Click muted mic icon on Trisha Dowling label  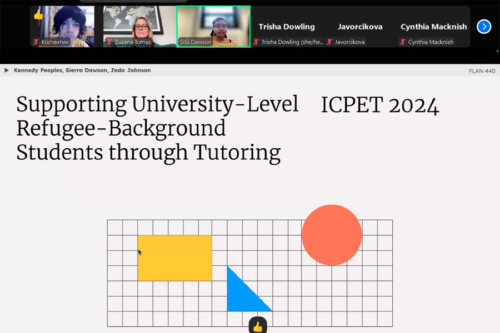click(256, 42)
